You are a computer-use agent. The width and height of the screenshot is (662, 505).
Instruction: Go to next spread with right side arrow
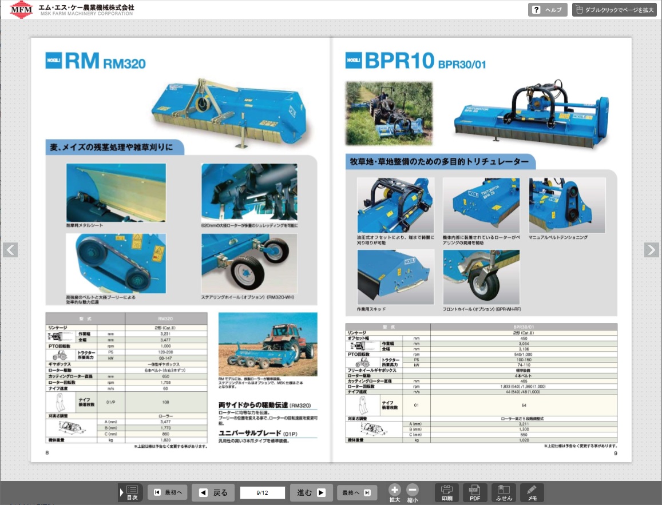pyautogui.click(x=652, y=250)
